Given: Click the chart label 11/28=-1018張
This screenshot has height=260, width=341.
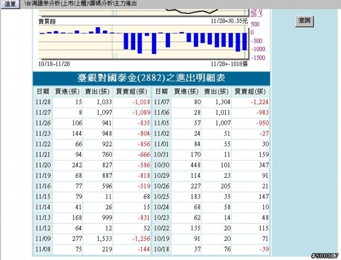Looking at the screenshot, I should pos(229,64).
